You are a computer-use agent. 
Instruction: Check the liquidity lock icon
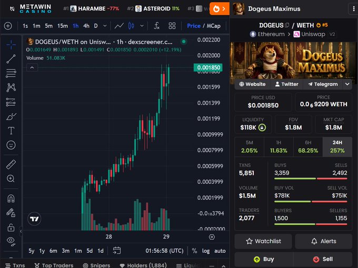click(x=262, y=127)
